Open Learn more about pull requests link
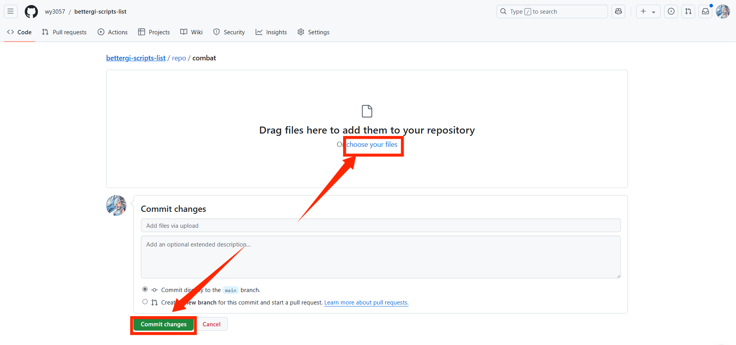Viewport: 736px width, 345px height. coord(366,303)
